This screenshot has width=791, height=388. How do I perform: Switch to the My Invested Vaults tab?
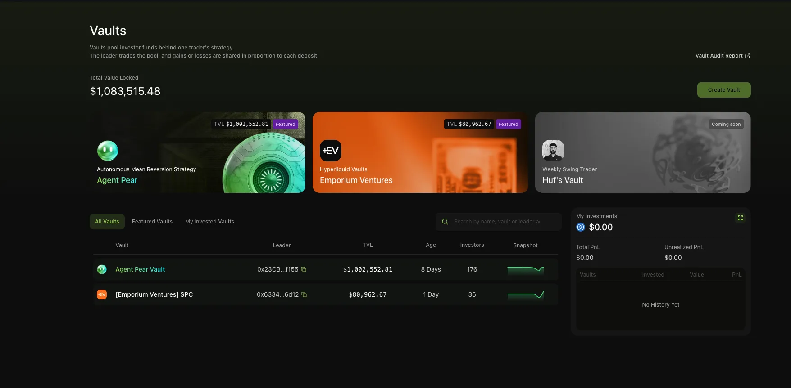pyautogui.click(x=210, y=222)
